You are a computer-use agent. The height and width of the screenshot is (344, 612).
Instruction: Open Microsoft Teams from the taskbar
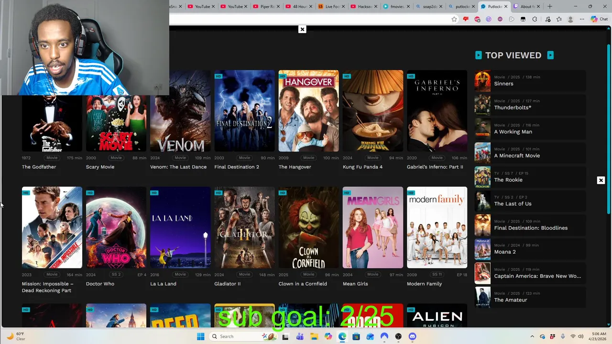click(x=300, y=336)
